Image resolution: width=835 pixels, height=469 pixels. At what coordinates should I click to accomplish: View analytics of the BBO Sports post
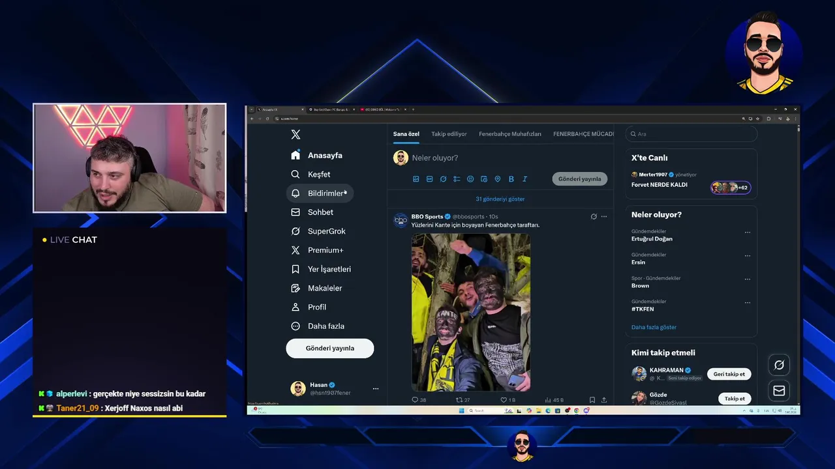[554, 400]
